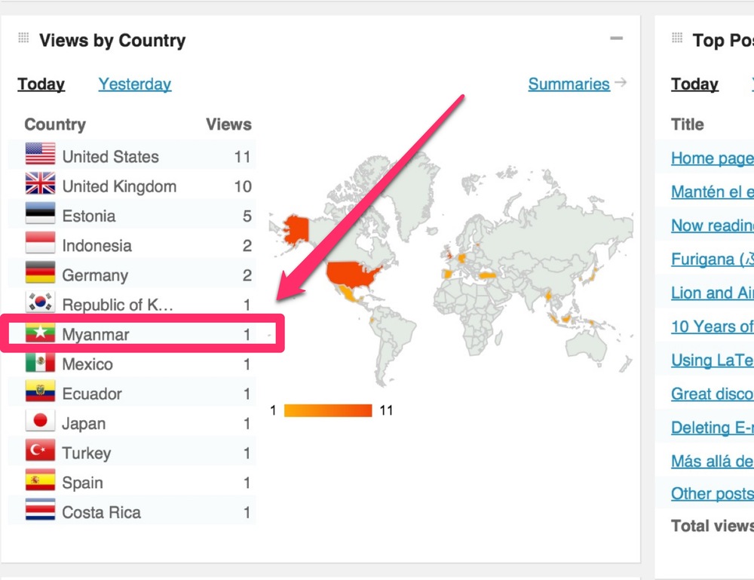This screenshot has width=754, height=580.
Task: Click the Japan flag icon
Action: (40, 422)
